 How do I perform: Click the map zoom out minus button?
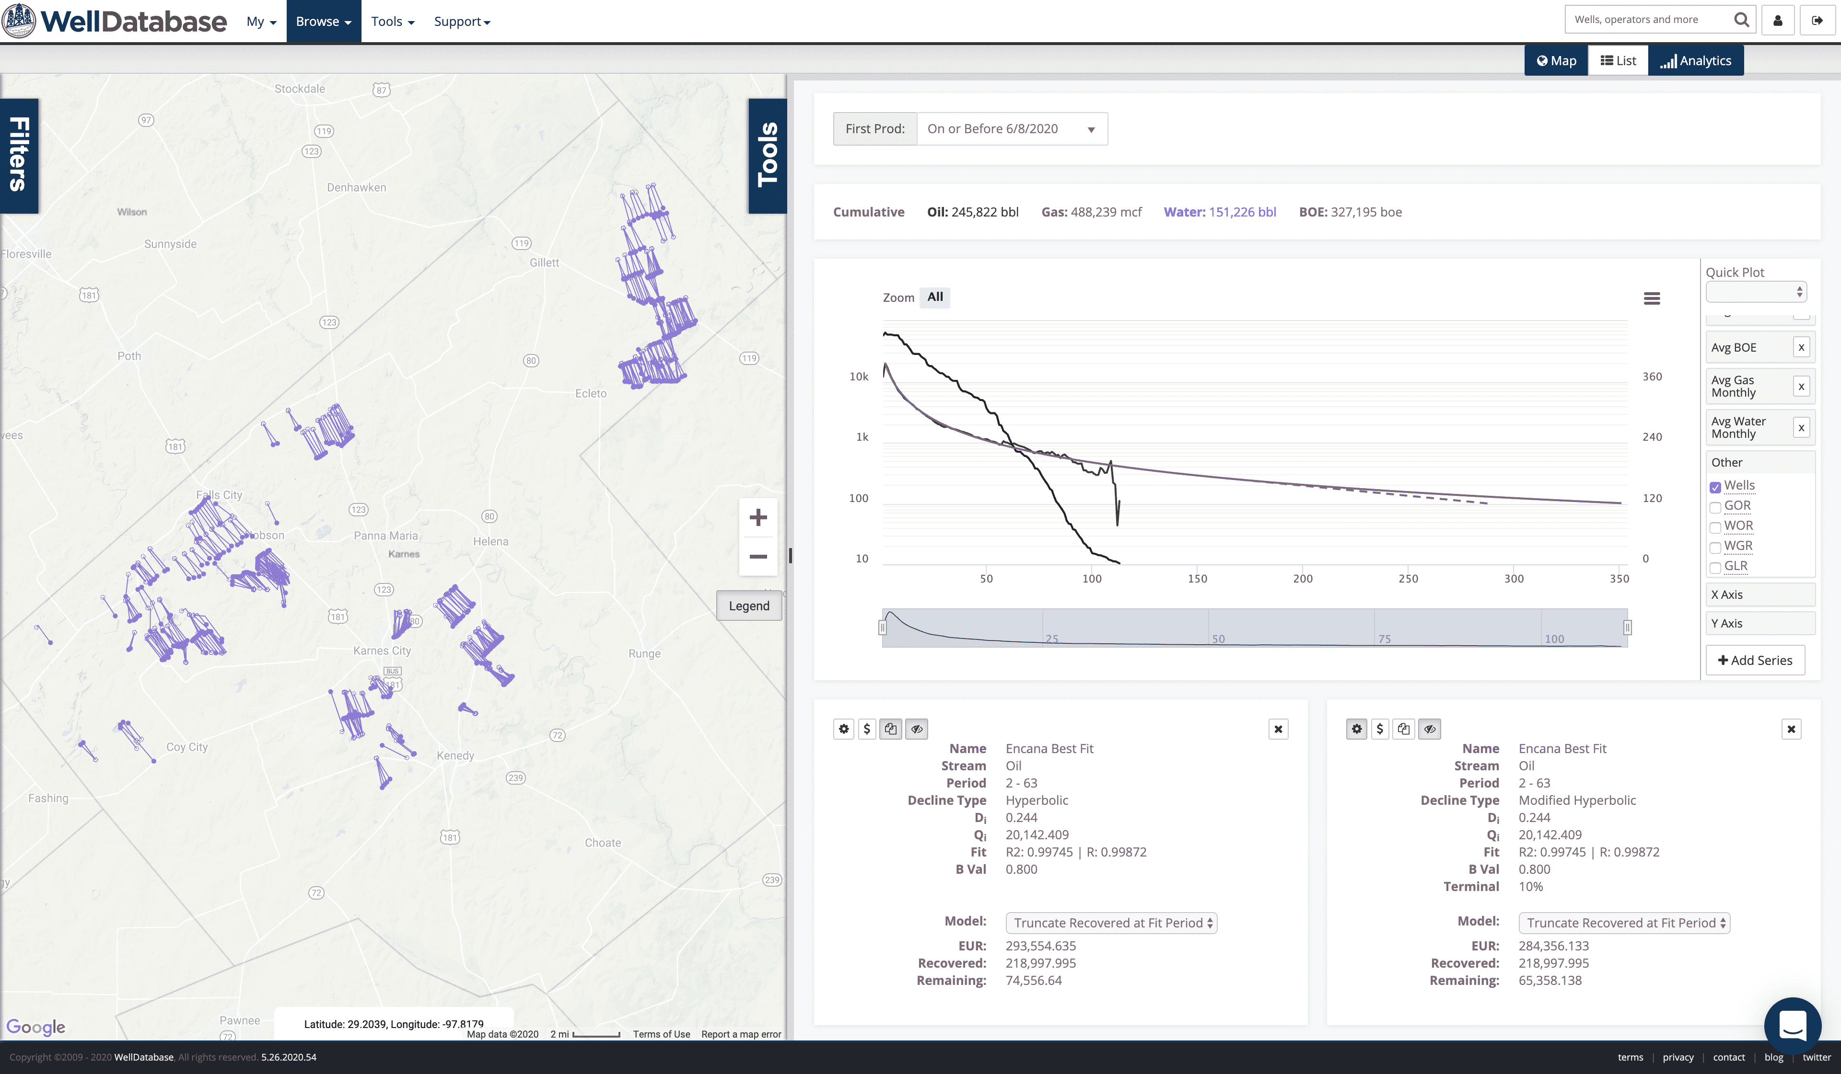tap(757, 556)
